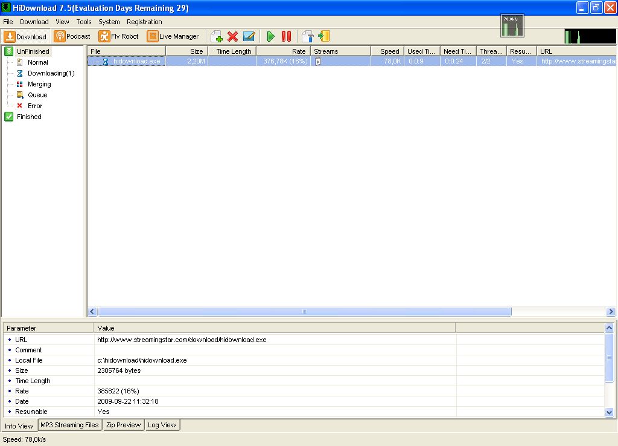
Task: Open the Tools menu
Action: (x=83, y=22)
